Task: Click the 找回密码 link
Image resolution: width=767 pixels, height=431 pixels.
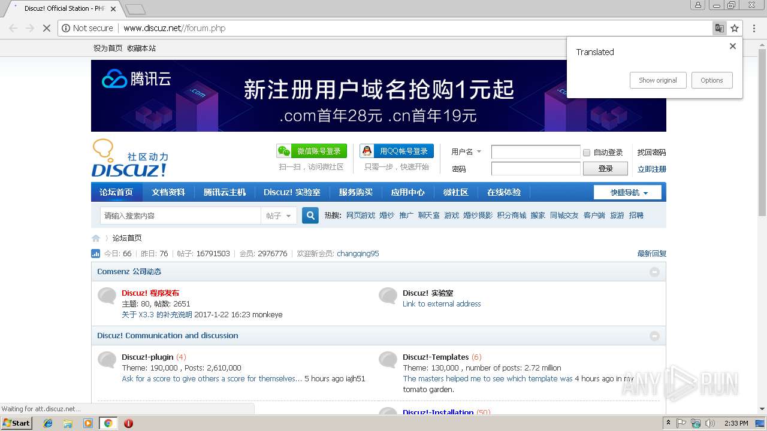Action: (x=651, y=153)
